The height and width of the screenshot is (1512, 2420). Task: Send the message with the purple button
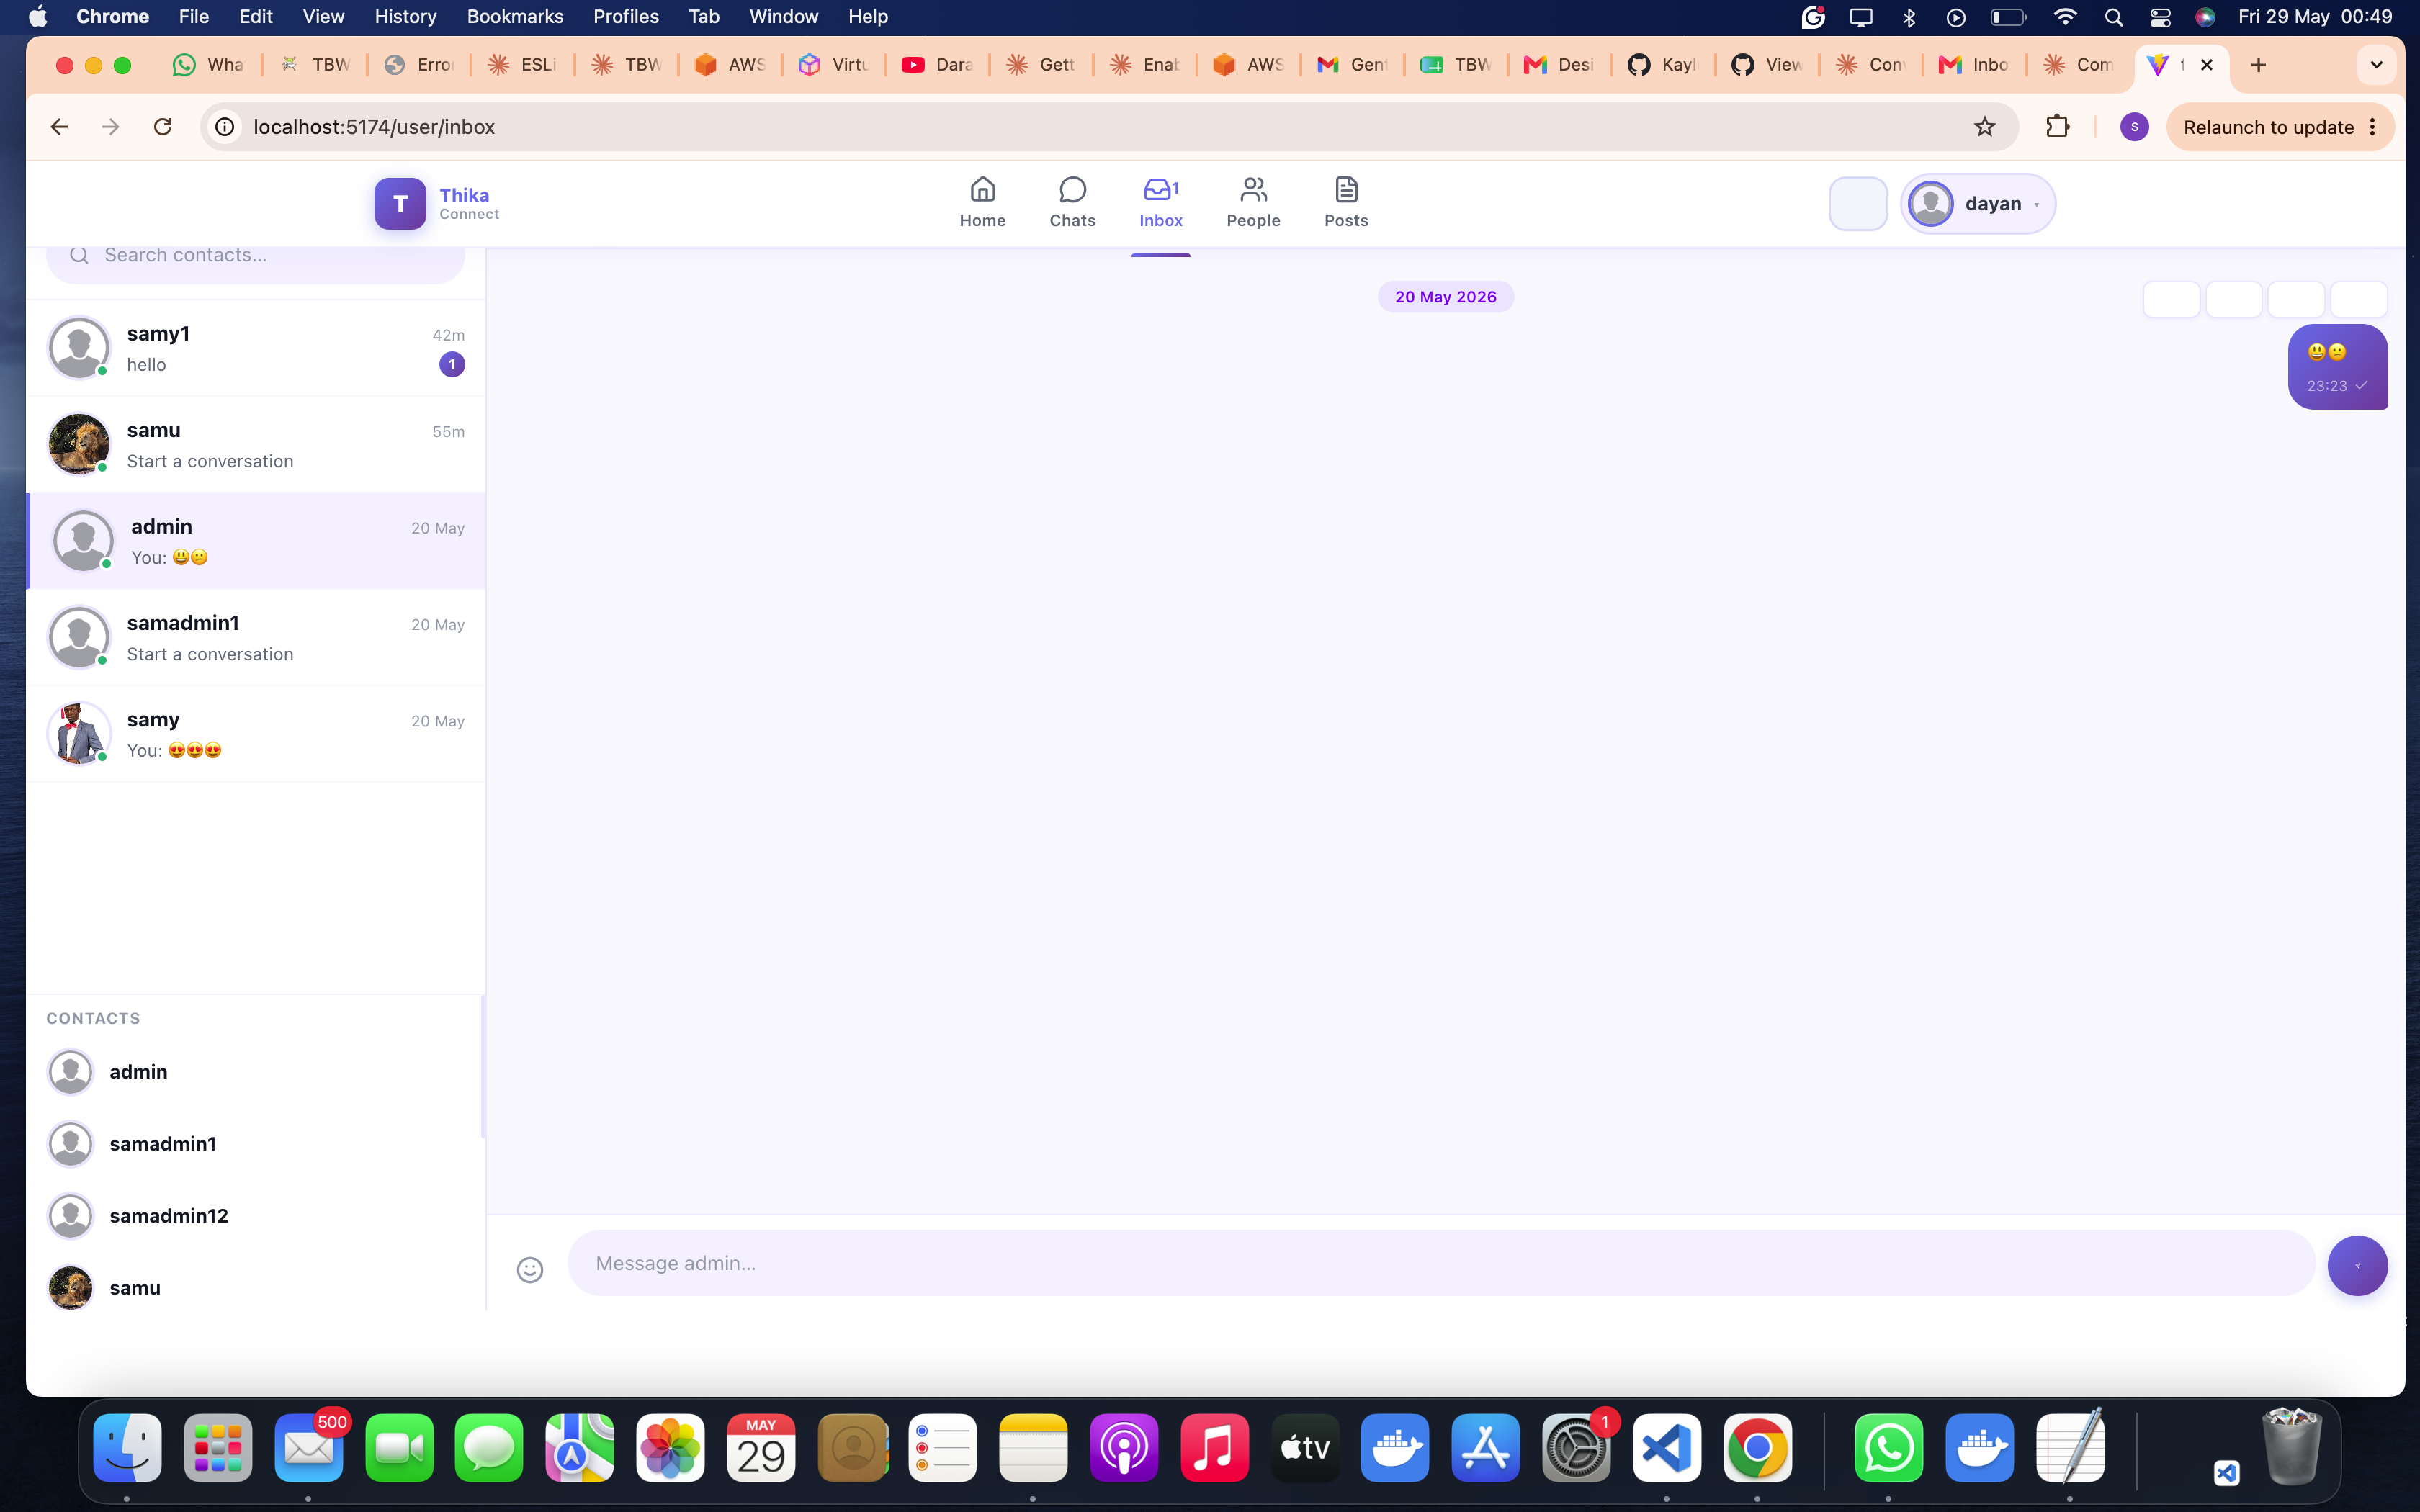pos(2357,1265)
